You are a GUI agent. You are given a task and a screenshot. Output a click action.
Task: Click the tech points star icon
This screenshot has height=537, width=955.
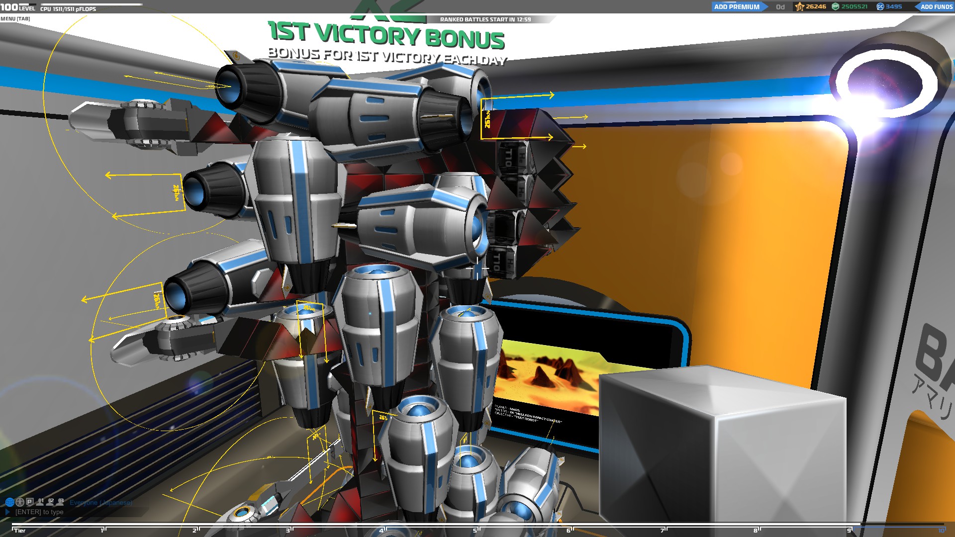(x=799, y=6)
